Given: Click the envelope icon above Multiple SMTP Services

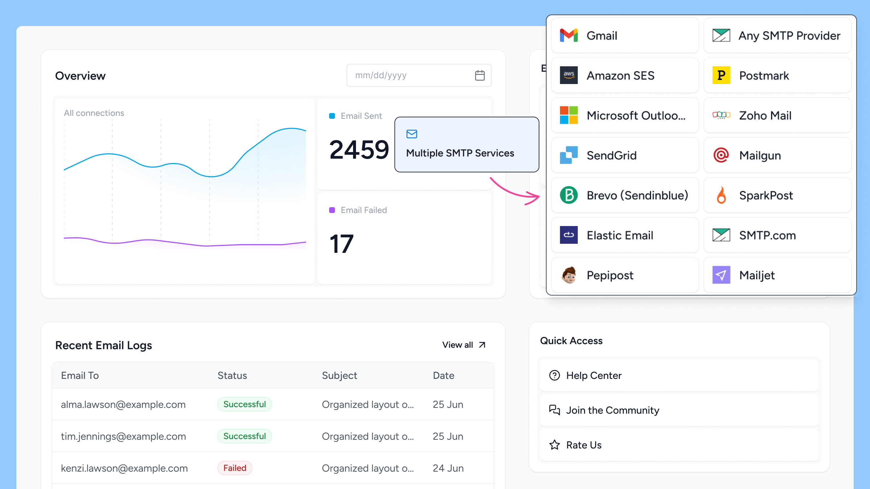Looking at the screenshot, I should tap(412, 134).
